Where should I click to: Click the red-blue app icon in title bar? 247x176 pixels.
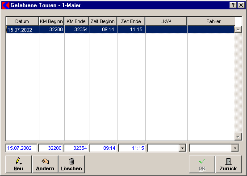6,5
